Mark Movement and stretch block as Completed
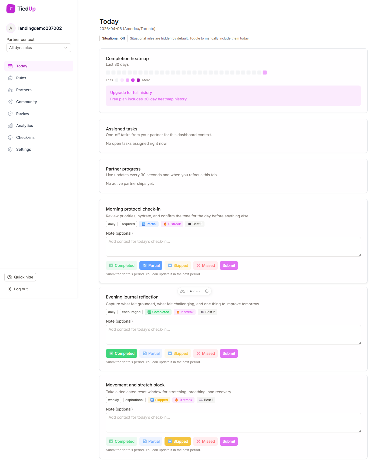This screenshot has height=476, width=389. click(x=122, y=441)
